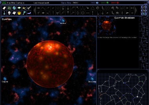Screen dimensions: 149x105
Task: Open the green galaxy map grid icon
Action: [x=9, y=8]
